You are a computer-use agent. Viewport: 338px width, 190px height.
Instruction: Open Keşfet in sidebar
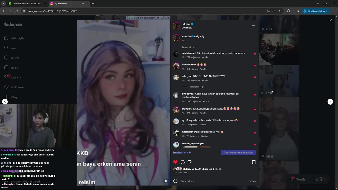click(12, 58)
